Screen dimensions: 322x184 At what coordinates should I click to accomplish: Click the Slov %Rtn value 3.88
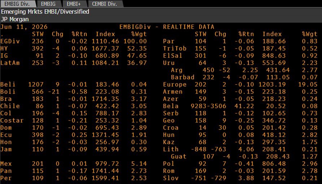246,178
